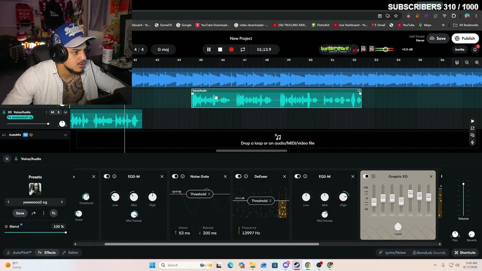The image size is (482, 271).
Task: Show info for the first EQ3-M effect
Action: click(114, 176)
